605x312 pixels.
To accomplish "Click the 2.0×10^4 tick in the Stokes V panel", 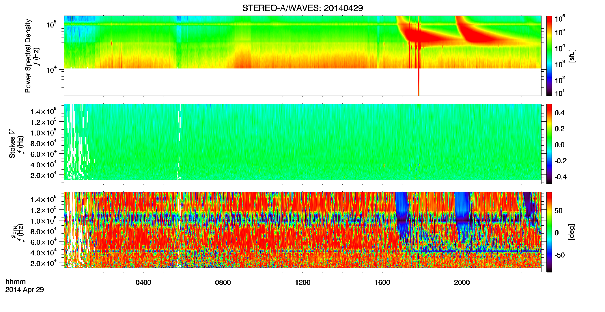I will (x=44, y=175).
